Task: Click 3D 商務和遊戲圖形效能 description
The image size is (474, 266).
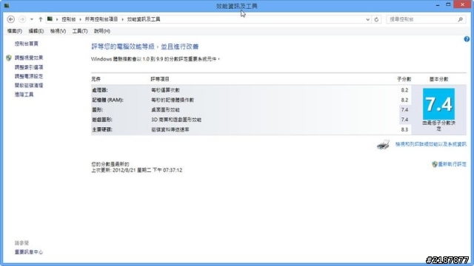Action: point(176,120)
